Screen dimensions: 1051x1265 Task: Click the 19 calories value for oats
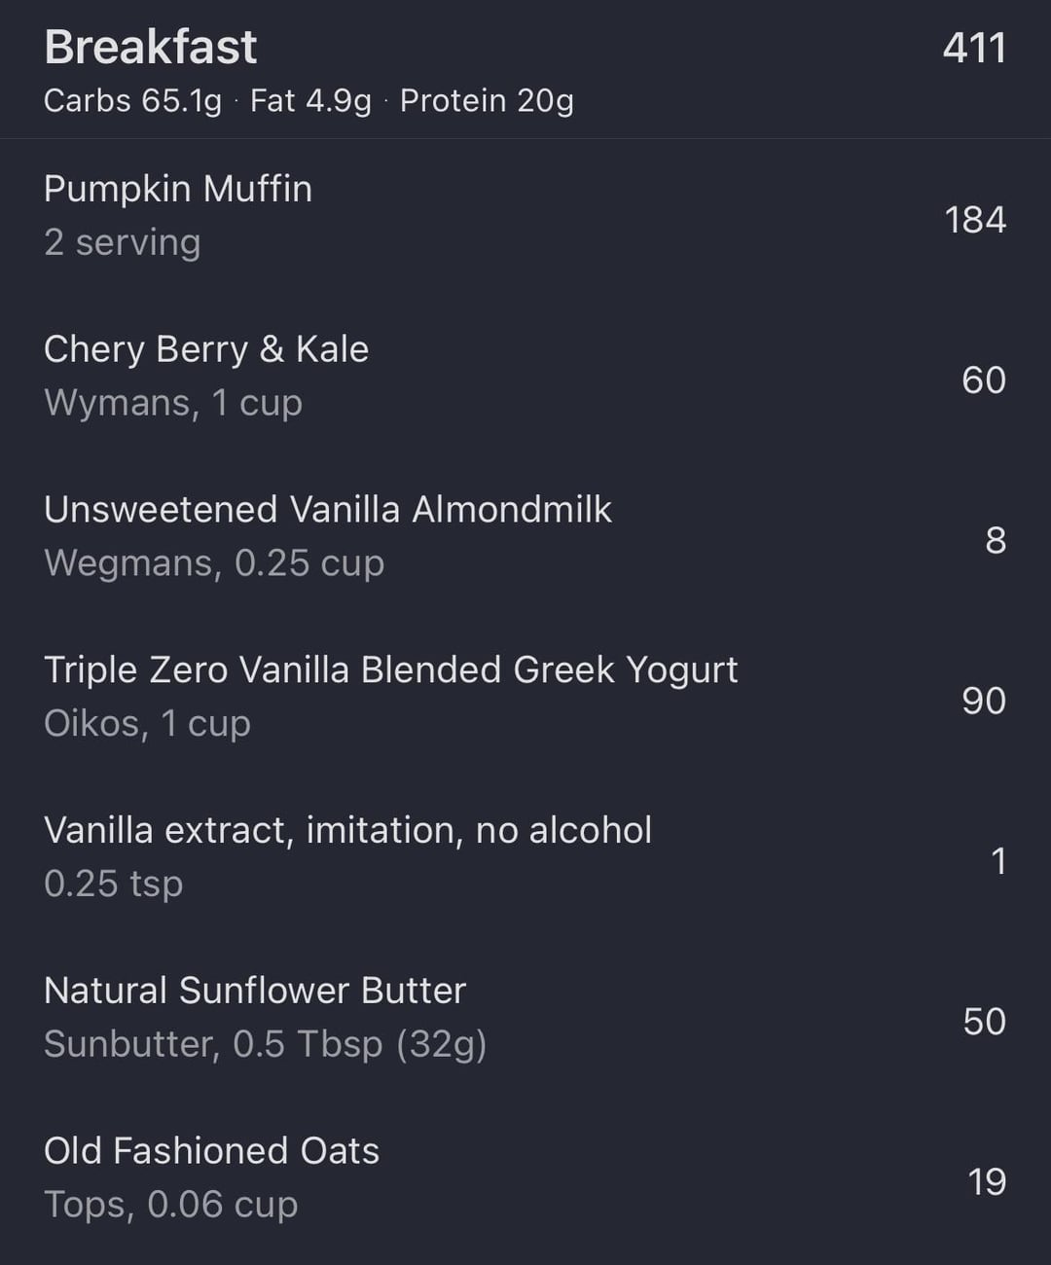coord(986,1181)
